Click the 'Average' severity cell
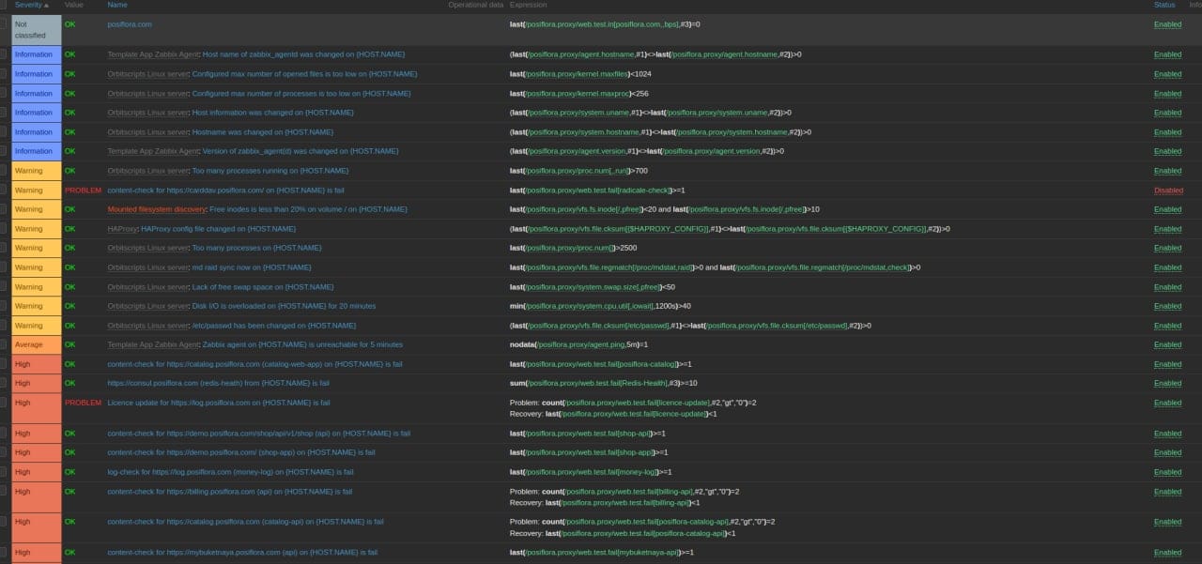The width and height of the screenshot is (1202, 564). pos(37,344)
